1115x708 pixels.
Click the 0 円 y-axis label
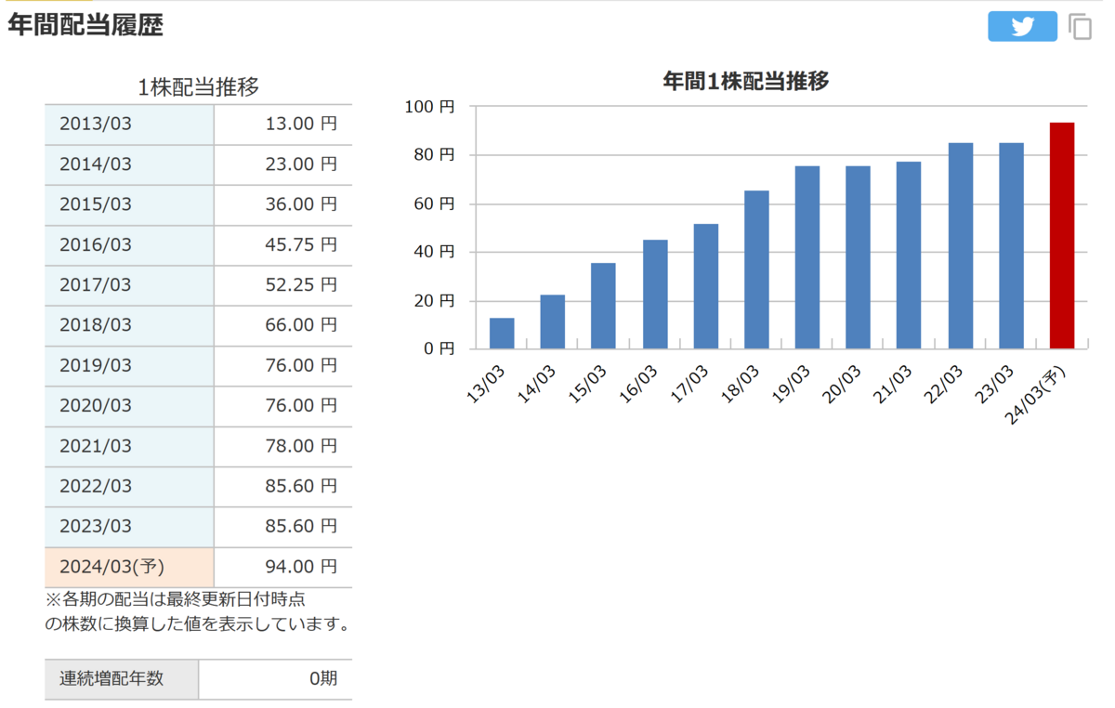tap(439, 348)
